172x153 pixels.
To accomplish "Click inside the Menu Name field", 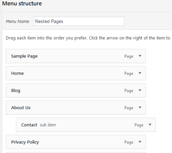I will [79, 21].
